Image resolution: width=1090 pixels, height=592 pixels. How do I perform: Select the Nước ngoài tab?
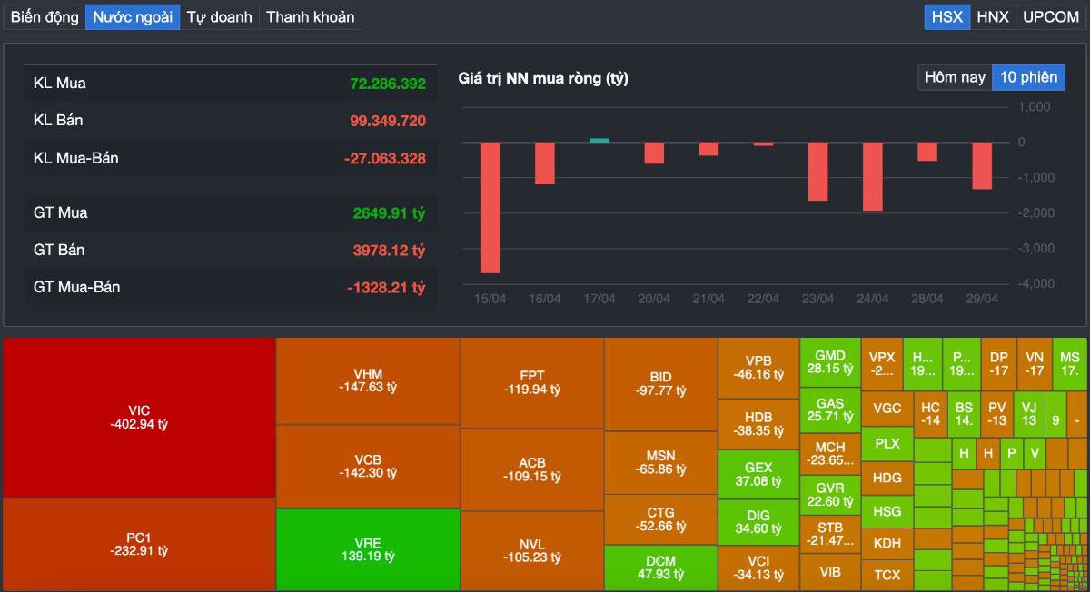coord(133,17)
